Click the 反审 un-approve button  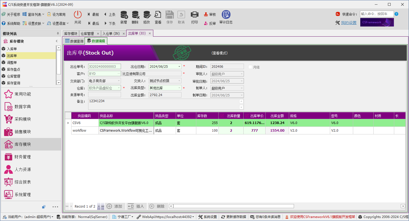pos(210,23)
